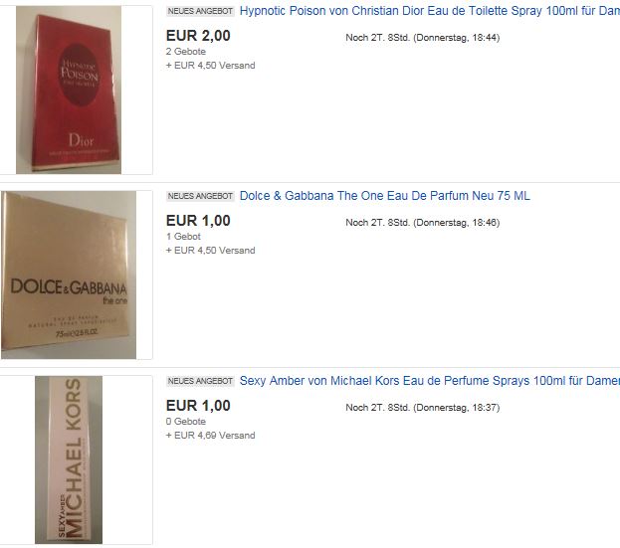Click the Neues Angebot badge on Michael Kors listing

(x=200, y=381)
